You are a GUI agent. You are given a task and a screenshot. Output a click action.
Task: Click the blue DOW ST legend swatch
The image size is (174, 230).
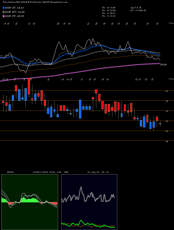pos(3,8)
